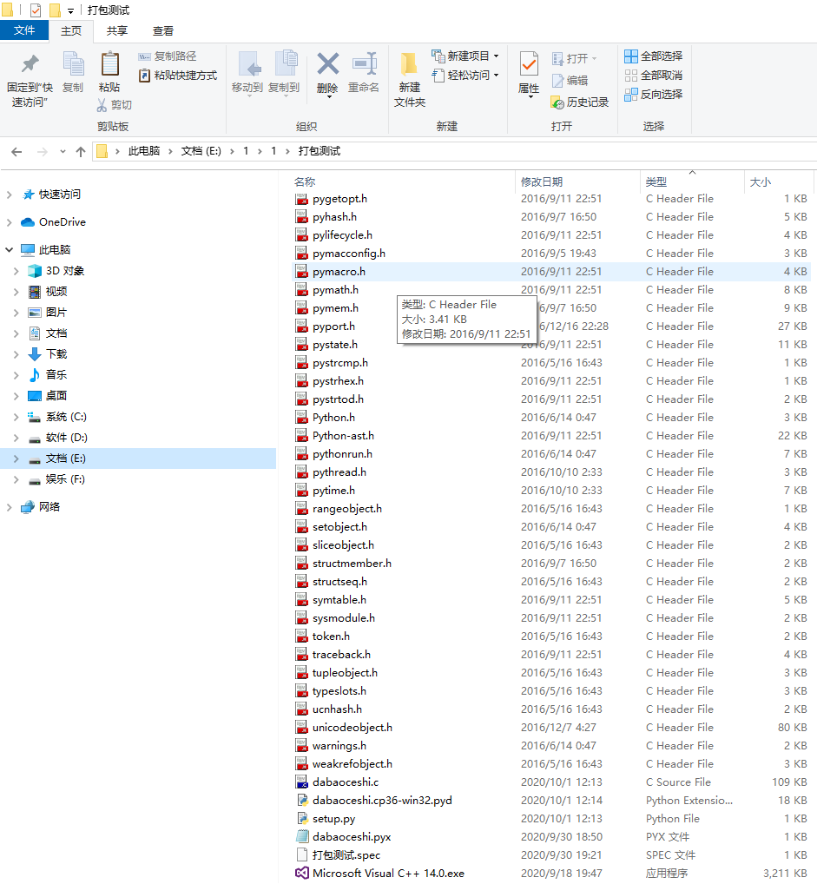Sort files by the 大小 column header

761,181
